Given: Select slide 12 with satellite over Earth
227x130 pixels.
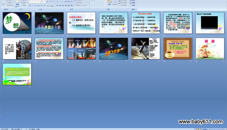Looking at the screenshot, I should click(146, 49).
